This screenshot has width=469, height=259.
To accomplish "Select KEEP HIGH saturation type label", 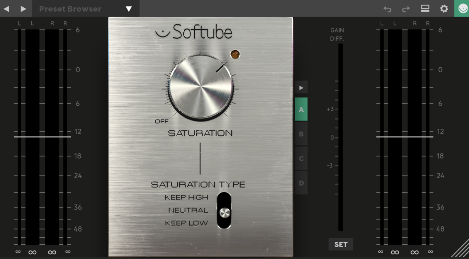I will click(x=186, y=198).
